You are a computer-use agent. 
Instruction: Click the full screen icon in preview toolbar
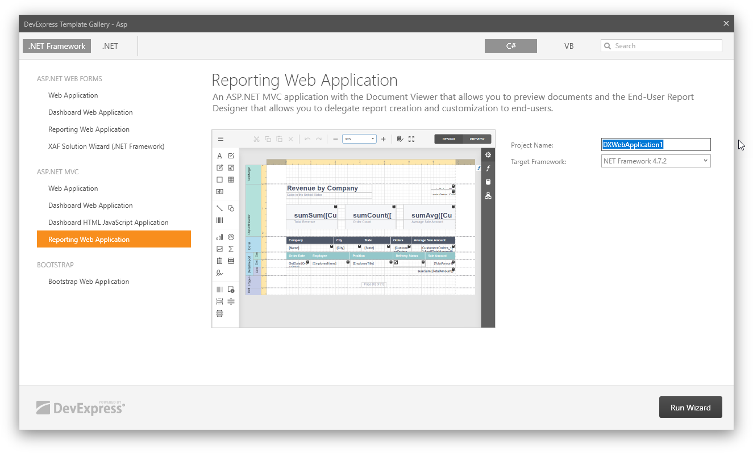pos(411,139)
